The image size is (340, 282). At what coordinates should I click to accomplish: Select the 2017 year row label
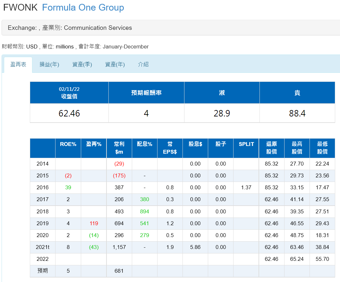pos(42,199)
